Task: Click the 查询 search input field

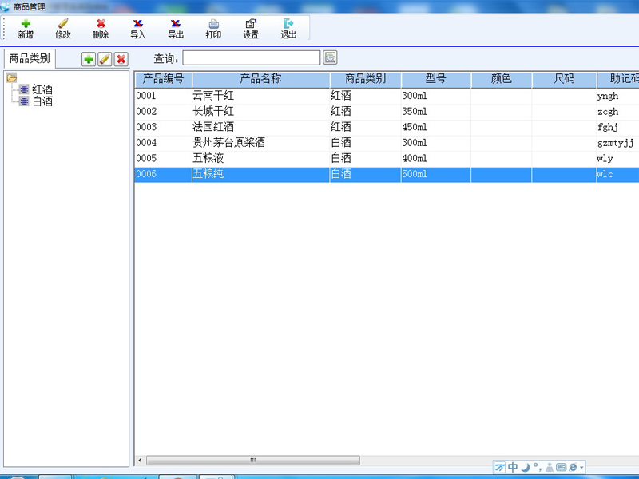Action: (251, 57)
